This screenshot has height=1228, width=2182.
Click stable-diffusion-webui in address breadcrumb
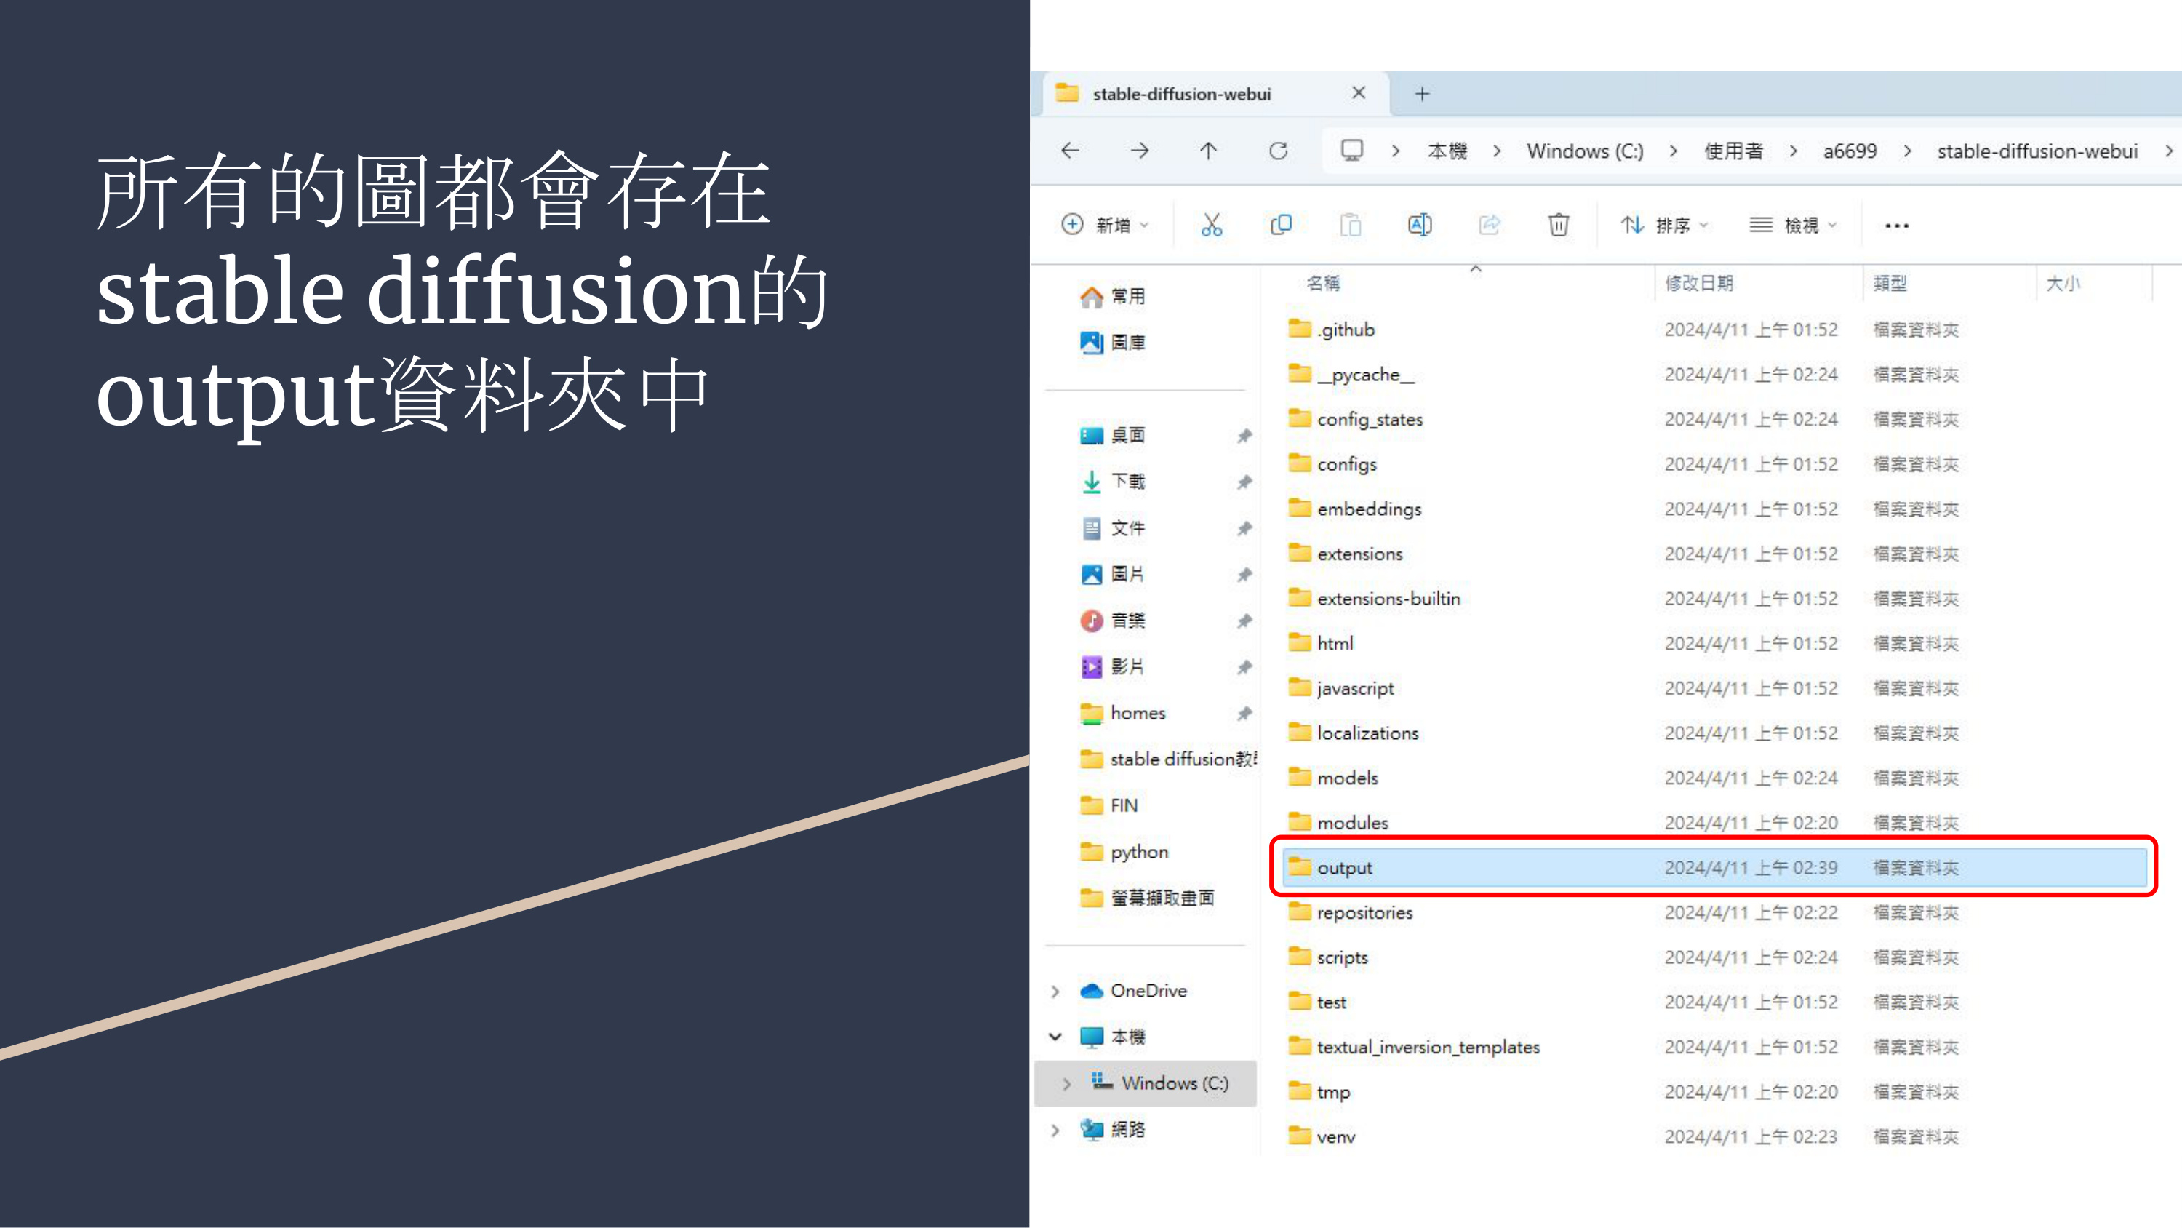click(x=2037, y=151)
